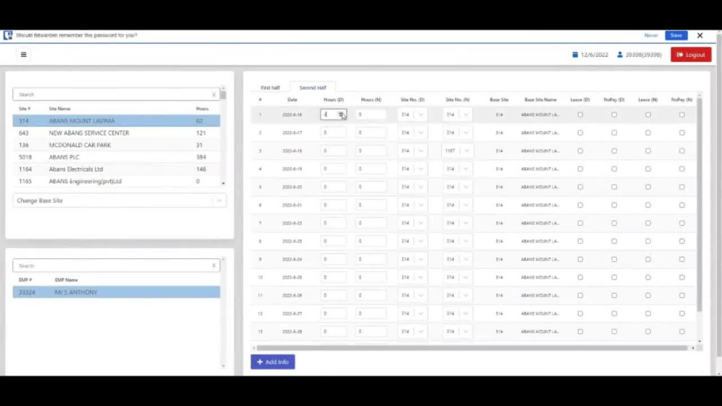The width and height of the screenshot is (722, 406).
Task: Select site NEW ABANS SERVICE CENTER
Action: coord(116,133)
